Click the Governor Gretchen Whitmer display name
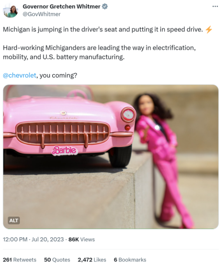223x269 pixels. pos(61,7)
